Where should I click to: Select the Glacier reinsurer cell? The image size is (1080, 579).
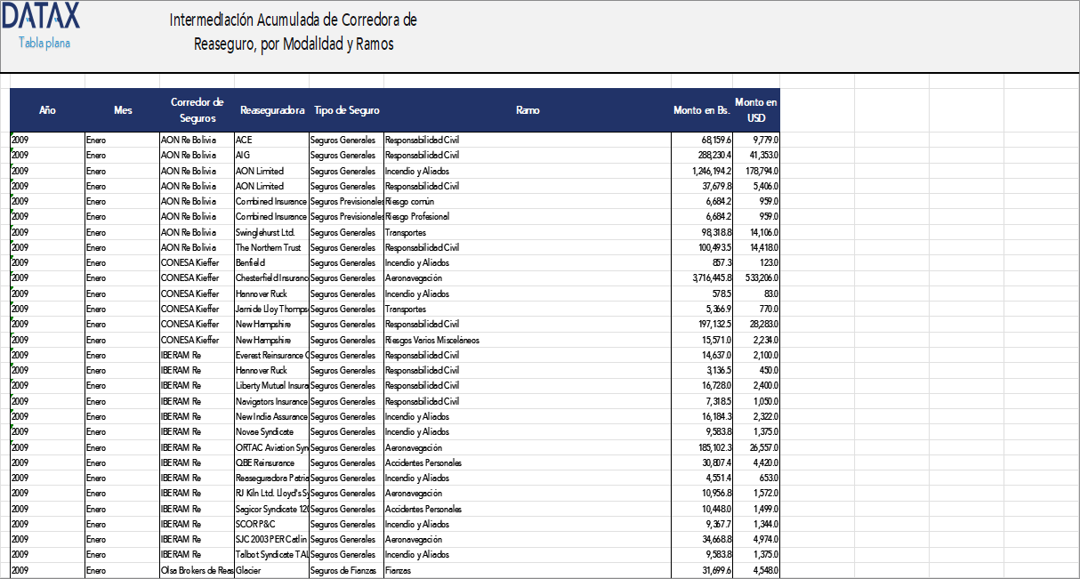tap(248, 570)
